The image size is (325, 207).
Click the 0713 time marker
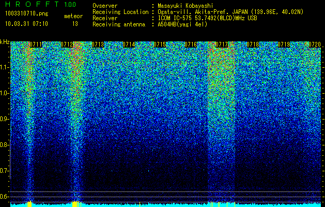coord(98,45)
